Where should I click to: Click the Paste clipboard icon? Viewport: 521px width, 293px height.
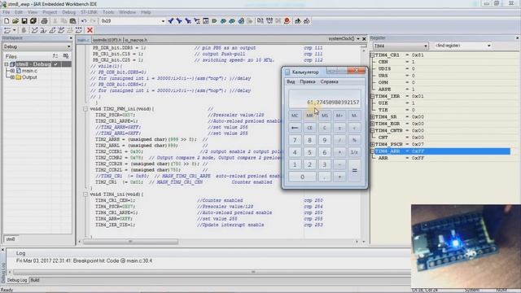[x=72, y=21]
